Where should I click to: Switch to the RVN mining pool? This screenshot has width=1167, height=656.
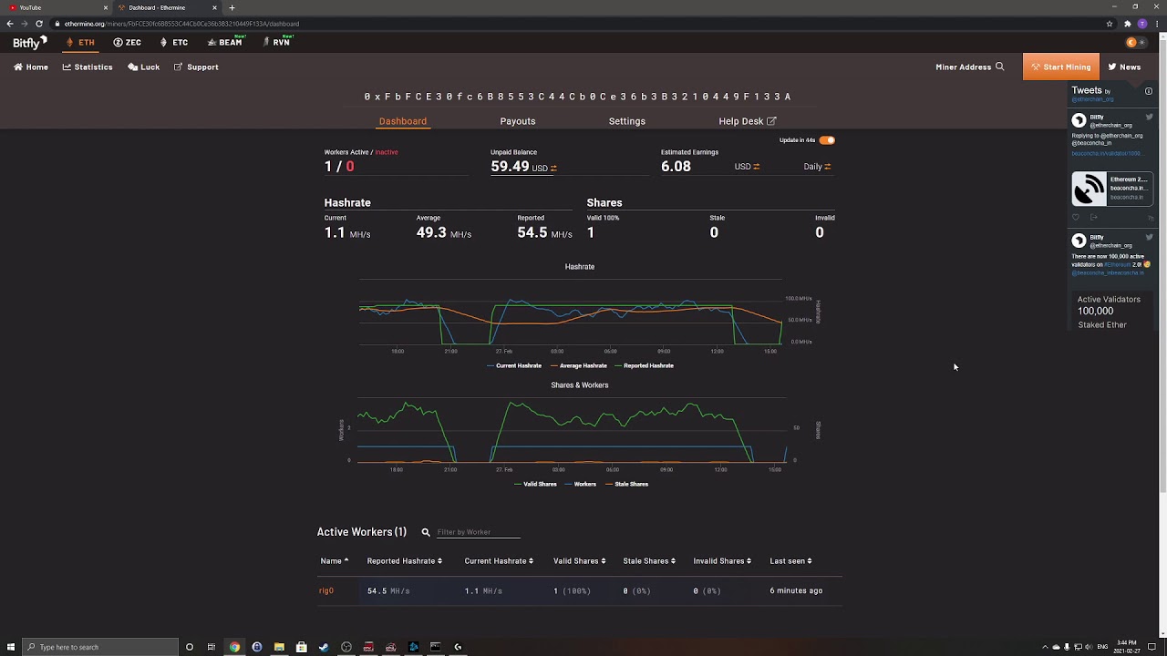276,42
